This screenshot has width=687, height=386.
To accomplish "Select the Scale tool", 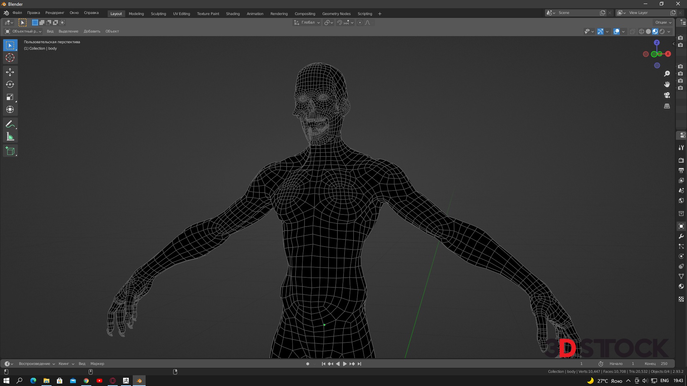I will pos(10,97).
